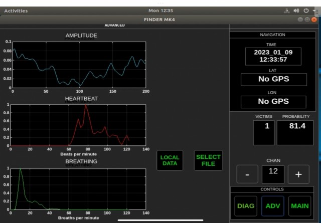The image size is (321, 223).
Task: Click the Breaths per minute axis label
Action: 78,218
